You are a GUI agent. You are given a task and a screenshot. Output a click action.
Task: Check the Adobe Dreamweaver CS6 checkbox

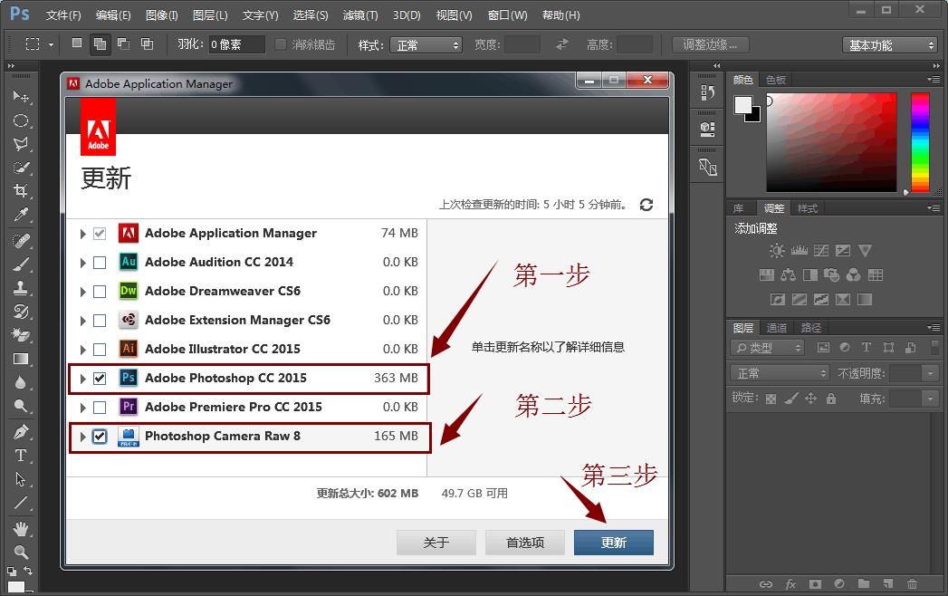(100, 292)
